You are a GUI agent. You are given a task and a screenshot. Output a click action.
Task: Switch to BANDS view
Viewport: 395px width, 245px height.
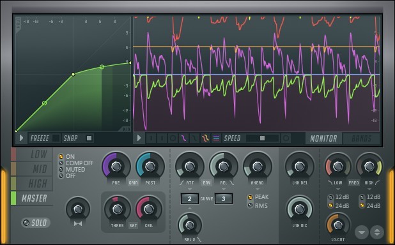pos(362,138)
